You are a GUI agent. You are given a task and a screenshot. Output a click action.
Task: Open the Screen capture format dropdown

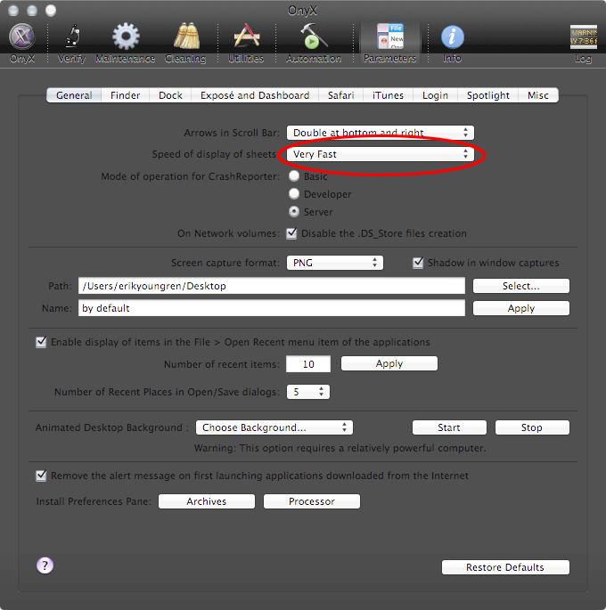(335, 263)
